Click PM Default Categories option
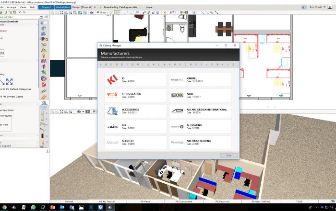Screen dimensions: 336x211 [x=15, y=89]
